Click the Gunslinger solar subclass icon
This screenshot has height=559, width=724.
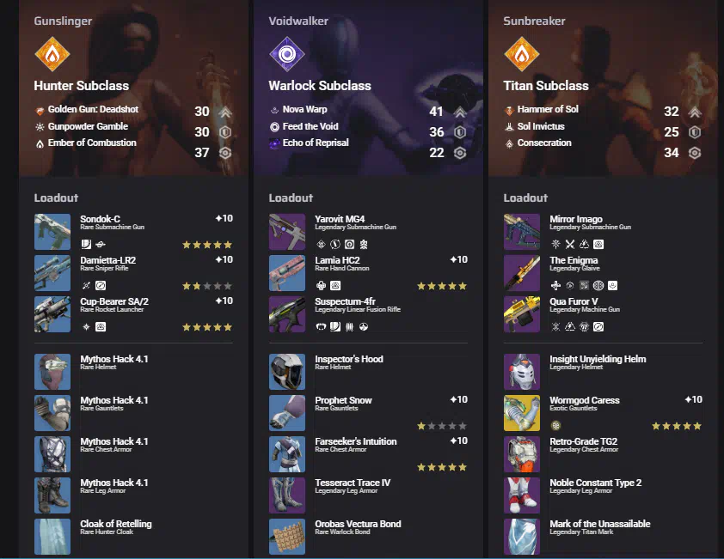click(x=52, y=54)
